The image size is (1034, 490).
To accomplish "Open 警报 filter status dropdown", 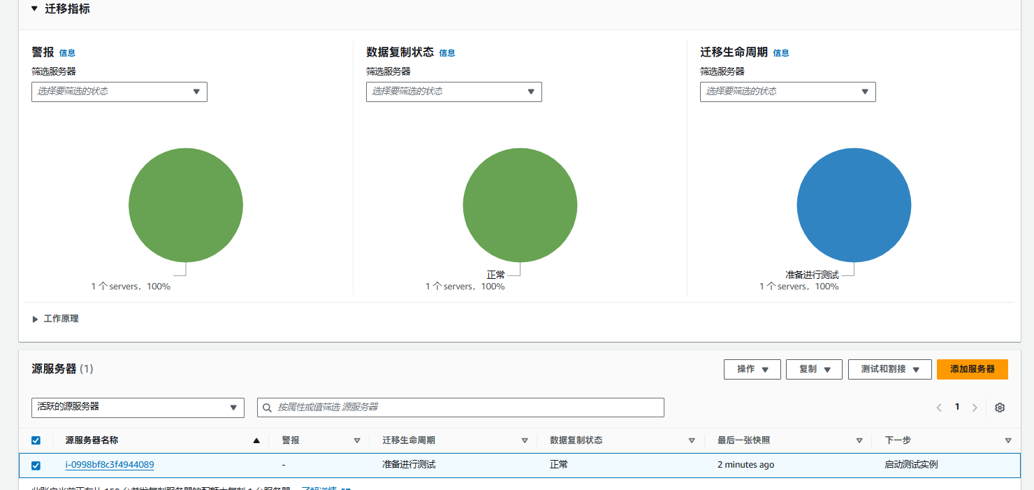I will pos(119,92).
